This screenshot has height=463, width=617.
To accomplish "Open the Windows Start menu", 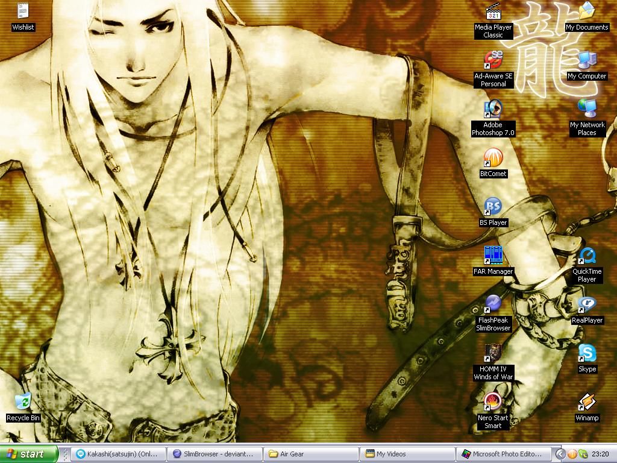I will (x=29, y=454).
